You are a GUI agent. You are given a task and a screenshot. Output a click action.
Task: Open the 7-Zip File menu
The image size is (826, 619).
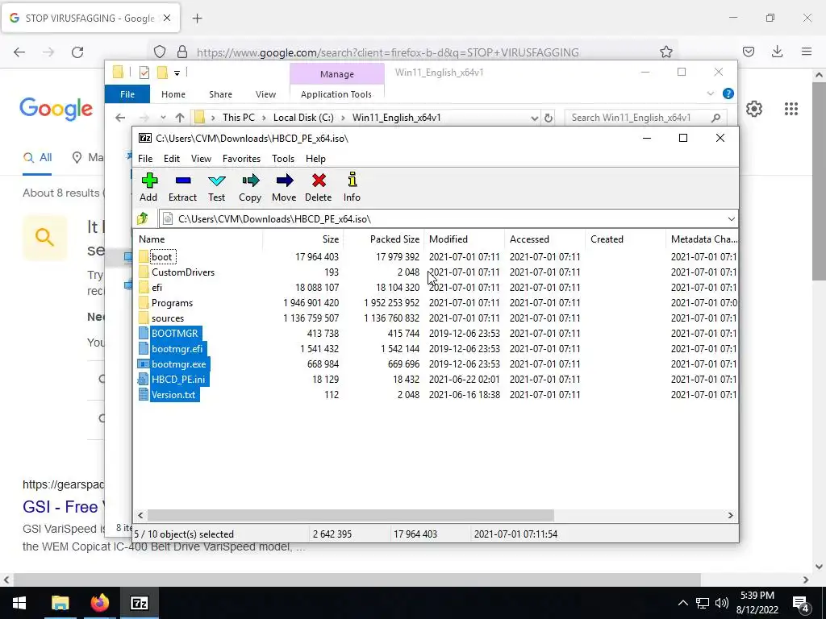tap(145, 159)
